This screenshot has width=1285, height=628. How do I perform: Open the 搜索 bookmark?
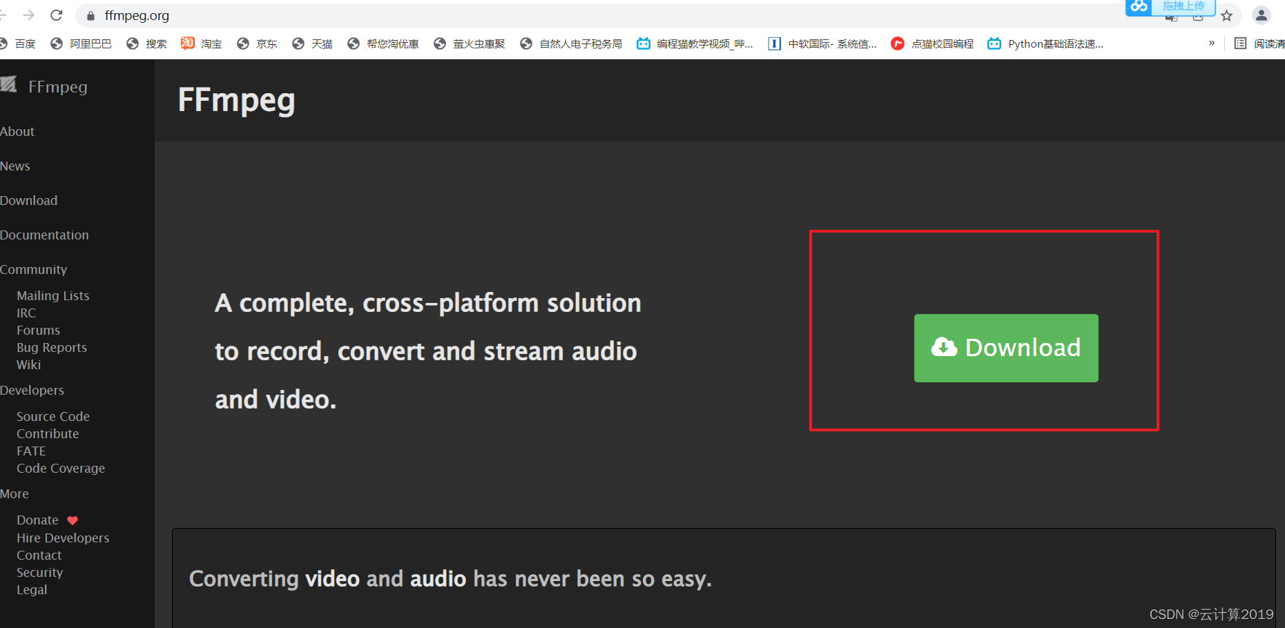pos(146,43)
